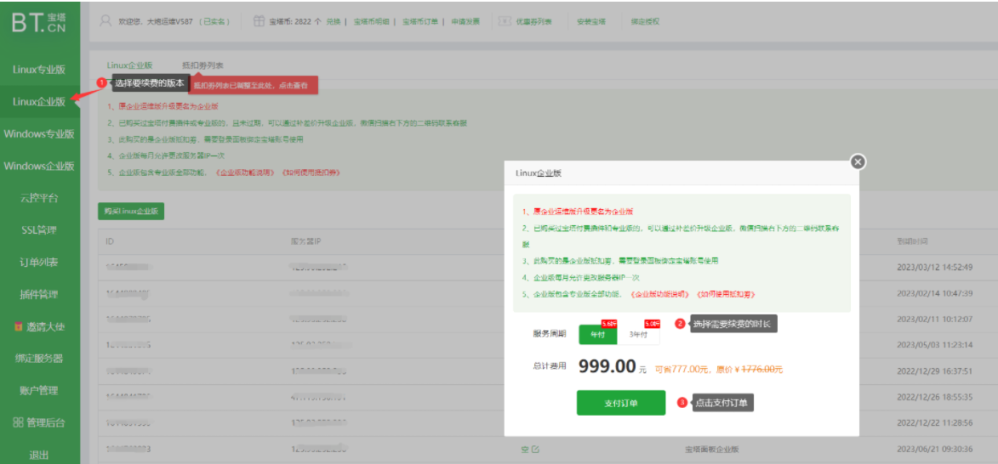This screenshot has width=998, height=464.
Task: Click the BT.CN logo
Action: point(39,22)
